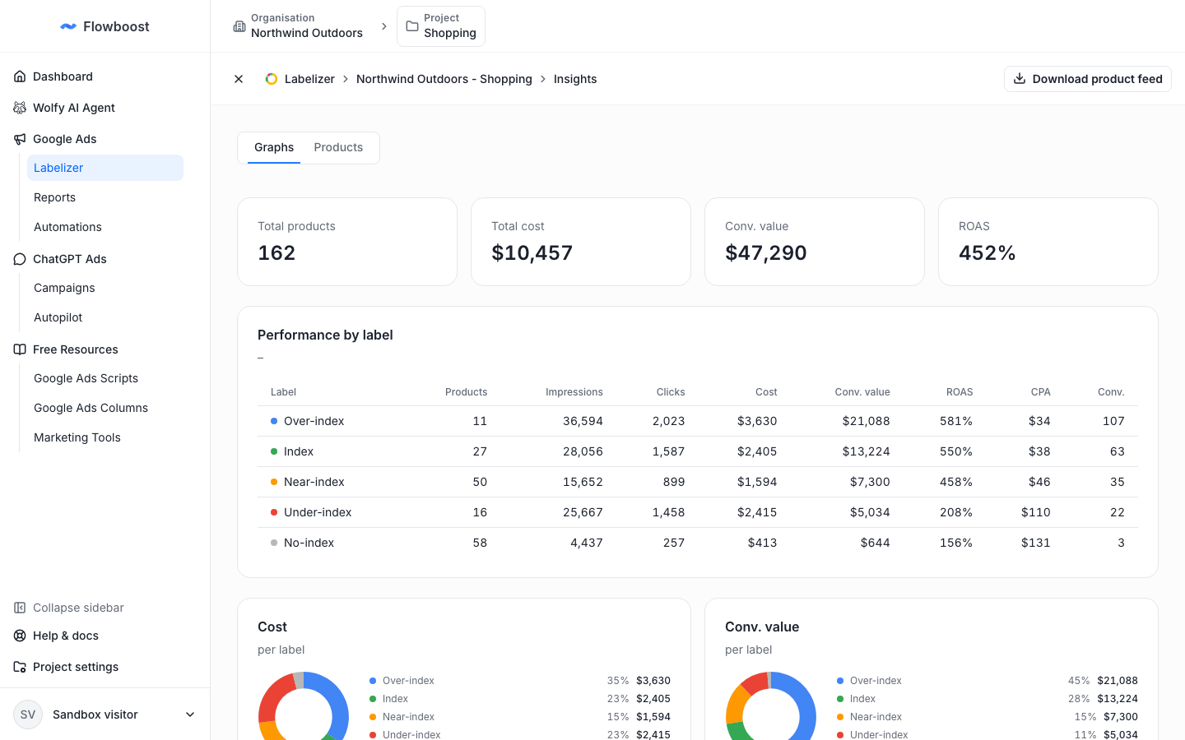
Task: Click the red dot beside Under-index row
Action: [274, 512]
